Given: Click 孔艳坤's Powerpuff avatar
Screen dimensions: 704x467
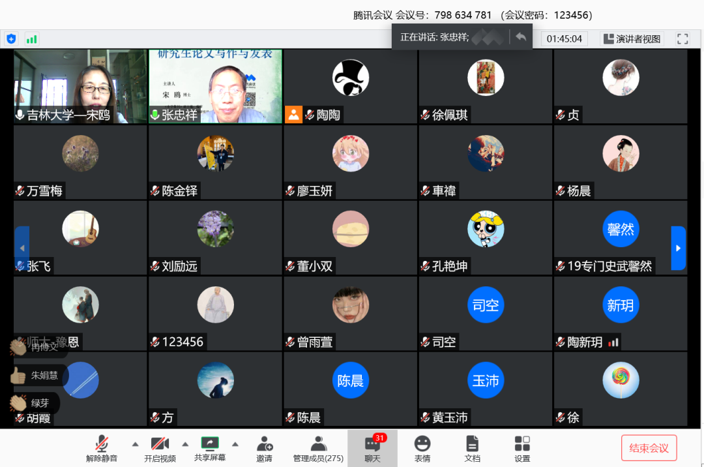Looking at the screenshot, I should pyautogui.click(x=486, y=229).
